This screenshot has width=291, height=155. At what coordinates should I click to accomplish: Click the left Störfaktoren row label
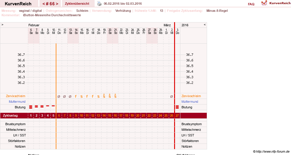[17, 141]
